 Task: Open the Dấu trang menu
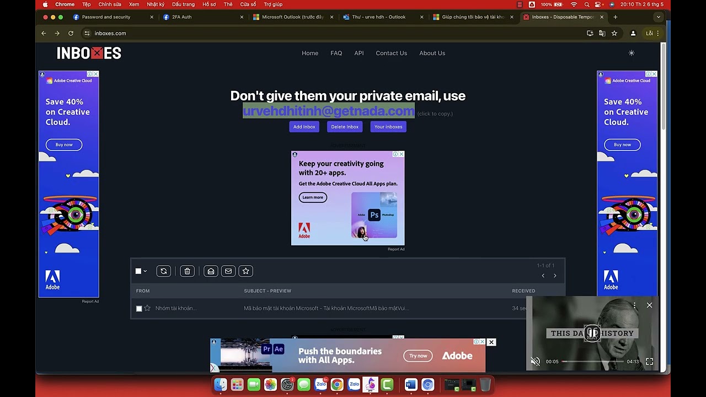[183, 4]
